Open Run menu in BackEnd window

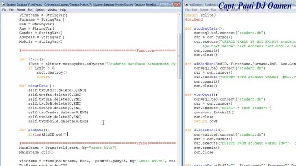(x=213, y=10)
